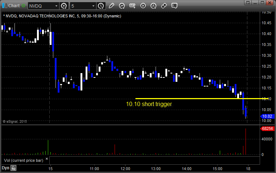The width and height of the screenshot is (276, 173).
Task: Click the 13:00 time axis label
Action: click(x=156, y=169)
